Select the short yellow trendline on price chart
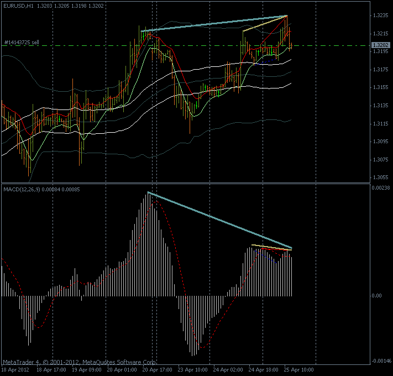 (x=264, y=24)
